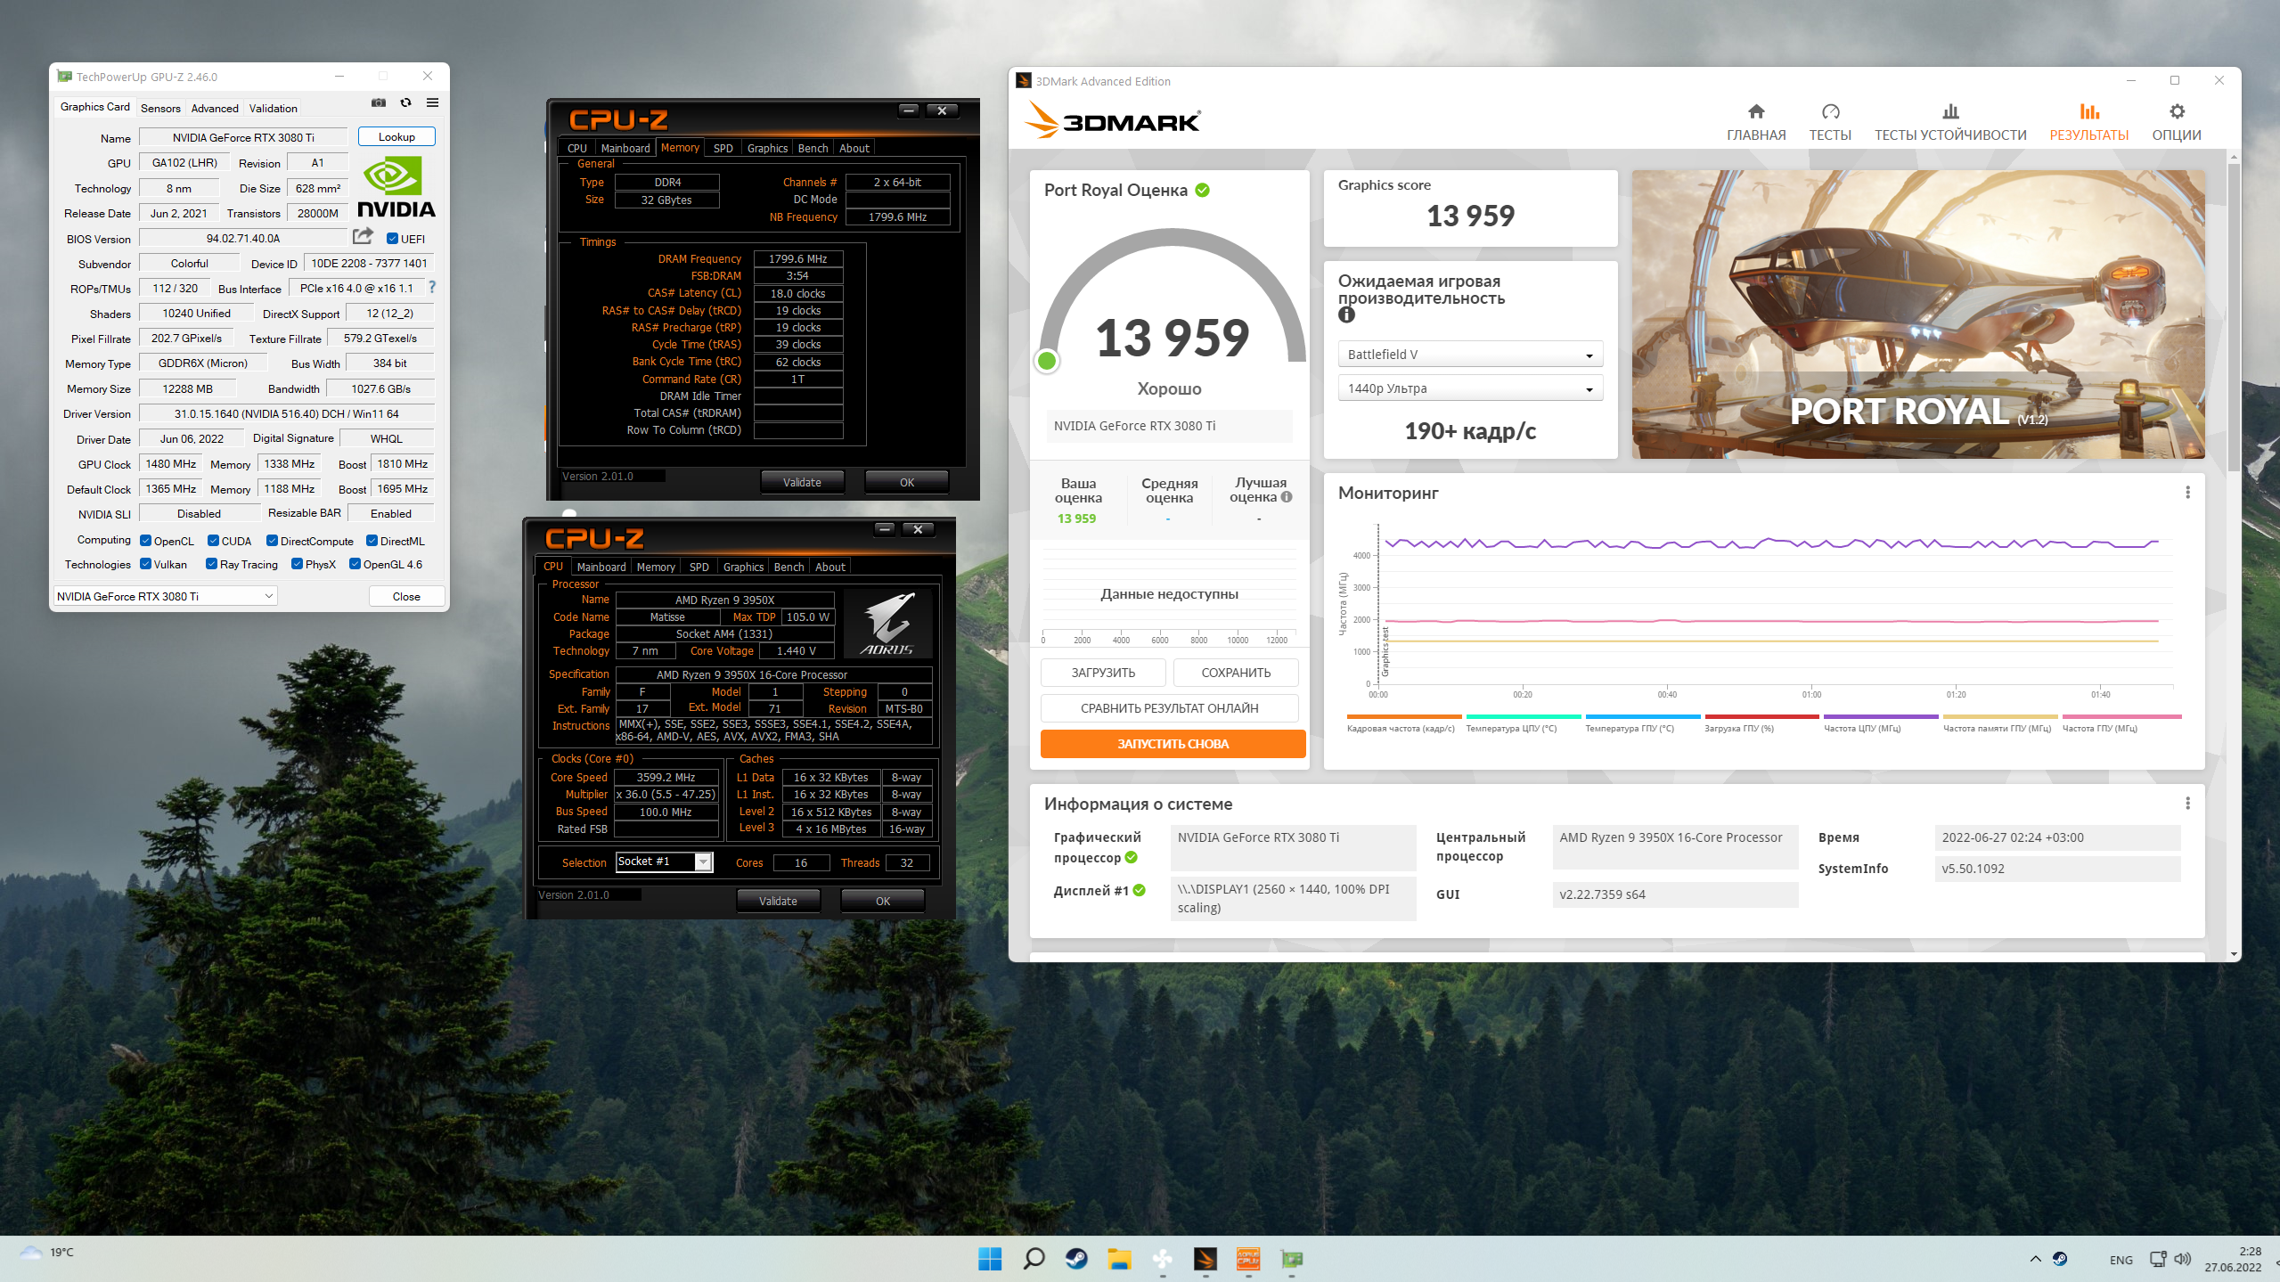Toggle OpenCL checkbox
2280x1282 pixels.
point(145,541)
